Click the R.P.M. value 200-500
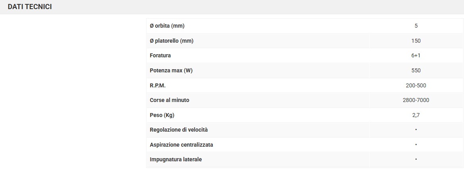 click(x=416, y=85)
